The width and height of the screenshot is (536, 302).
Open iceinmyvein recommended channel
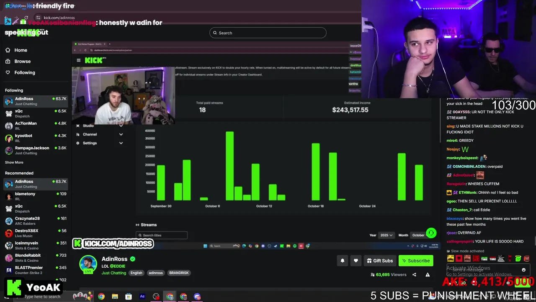[x=36, y=245]
